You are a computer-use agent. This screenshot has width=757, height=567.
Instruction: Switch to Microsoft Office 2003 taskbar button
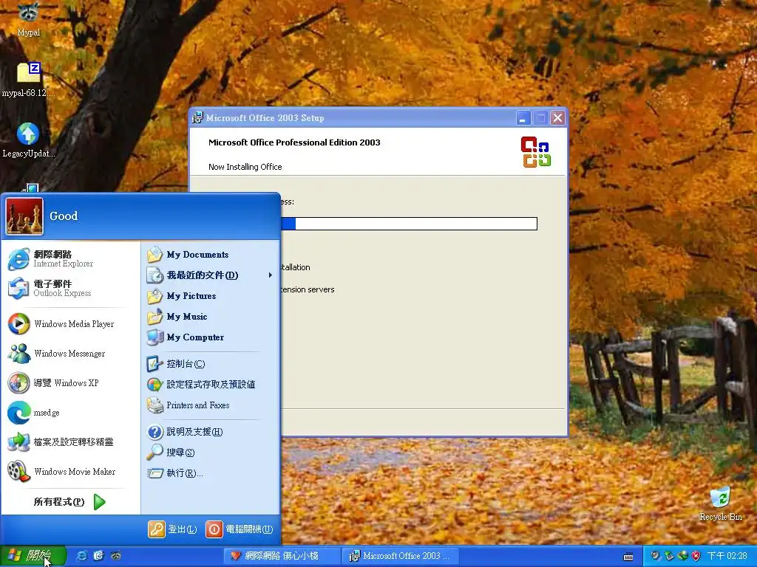(401, 556)
